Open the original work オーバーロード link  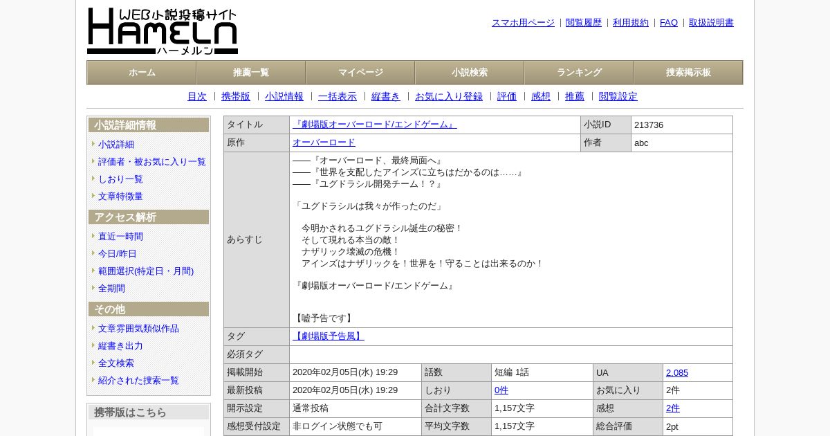tap(324, 143)
